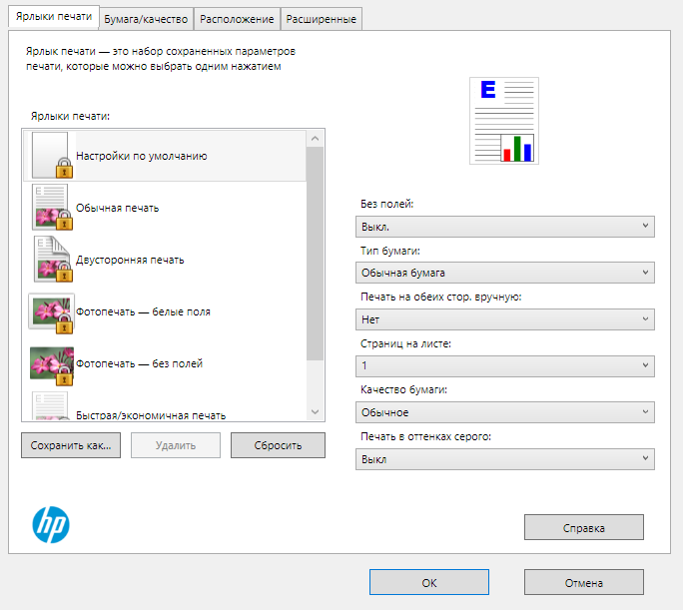Open Печать на обеих стор. вручную dropdown
Image resolution: width=683 pixels, height=610 pixels.
pos(505,319)
